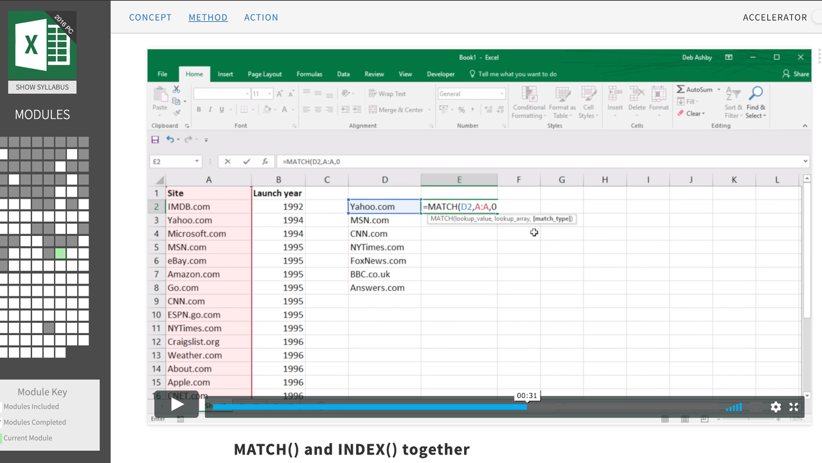Screen dimensions: 822x463
Task: Open the Name Box dropdown showing E2
Action: pyautogui.click(x=197, y=162)
